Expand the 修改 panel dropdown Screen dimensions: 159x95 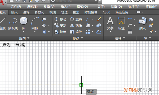click(x=78, y=38)
